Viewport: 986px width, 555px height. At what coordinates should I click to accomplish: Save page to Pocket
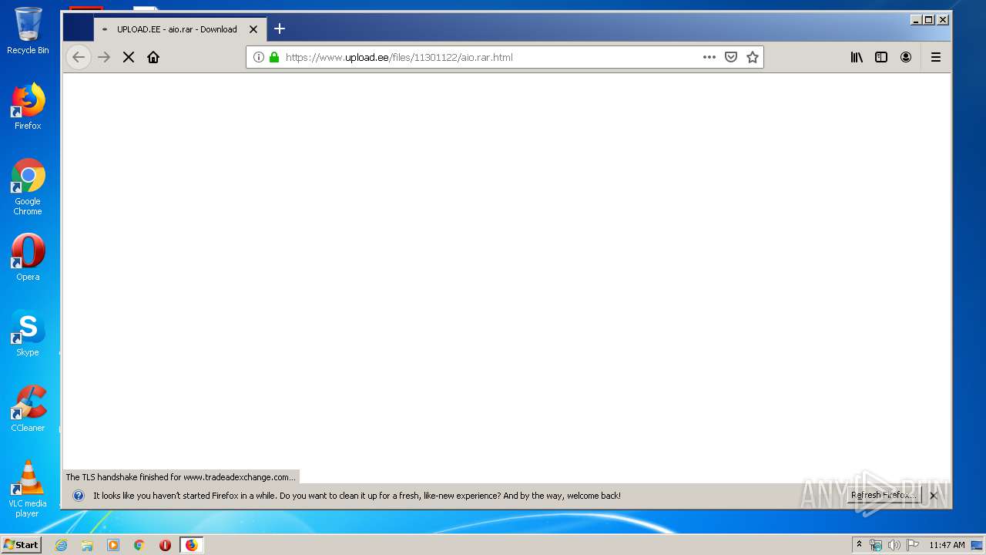coord(731,57)
